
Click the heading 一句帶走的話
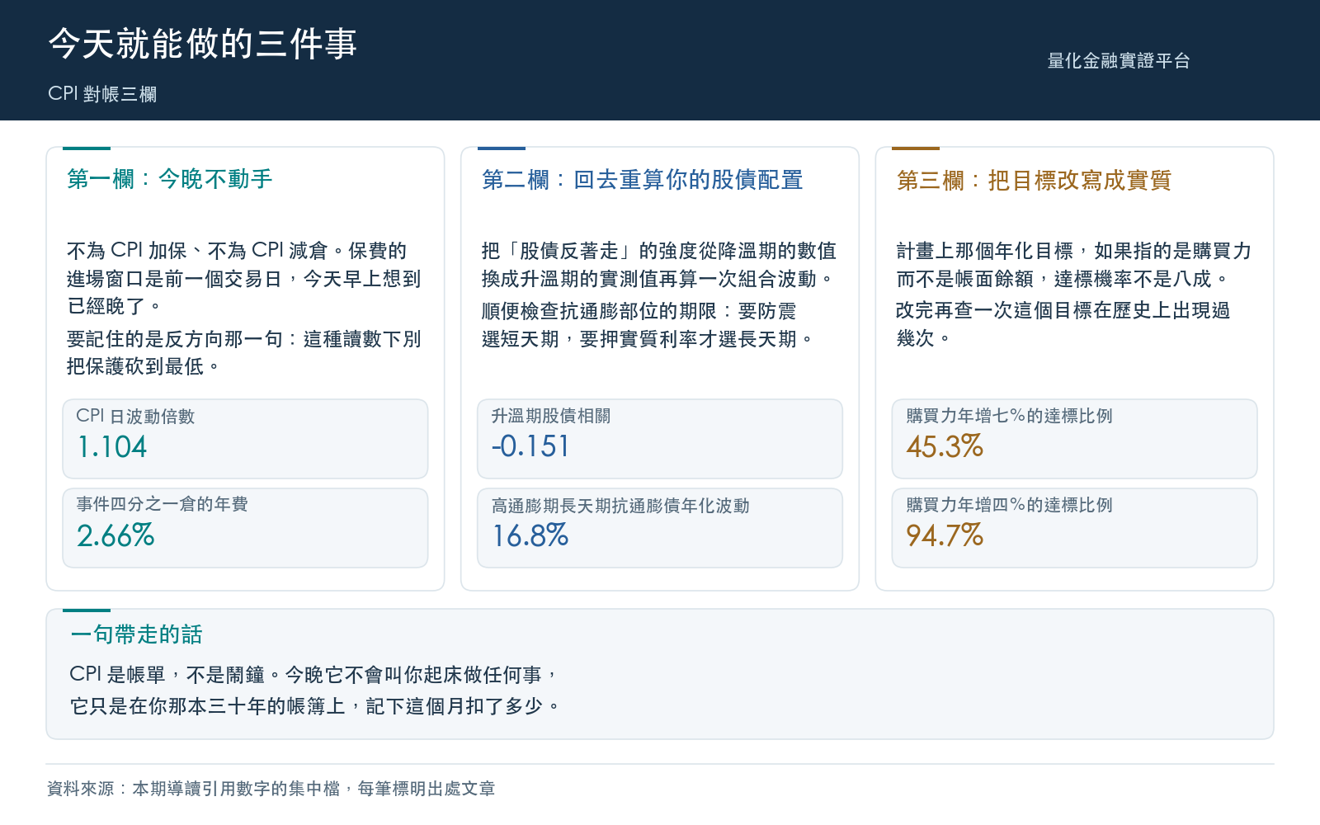coord(136,634)
